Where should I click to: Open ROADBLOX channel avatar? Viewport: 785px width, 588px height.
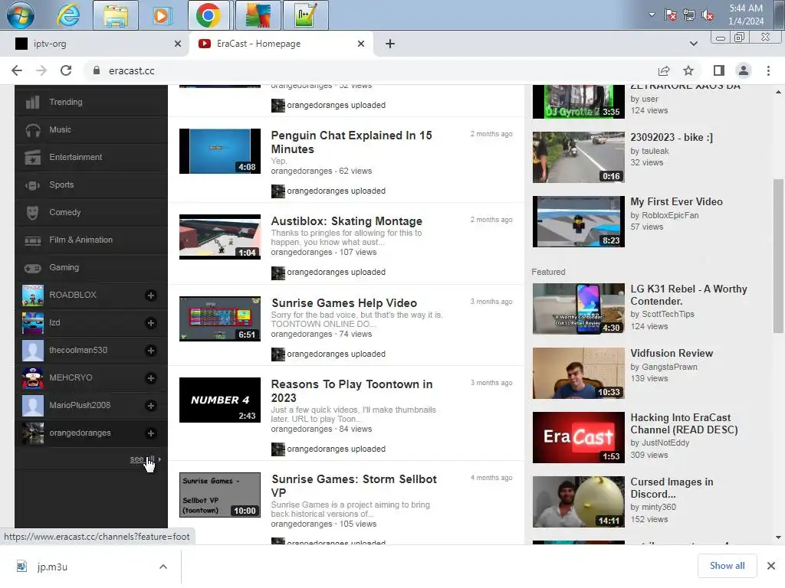pyautogui.click(x=33, y=295)
